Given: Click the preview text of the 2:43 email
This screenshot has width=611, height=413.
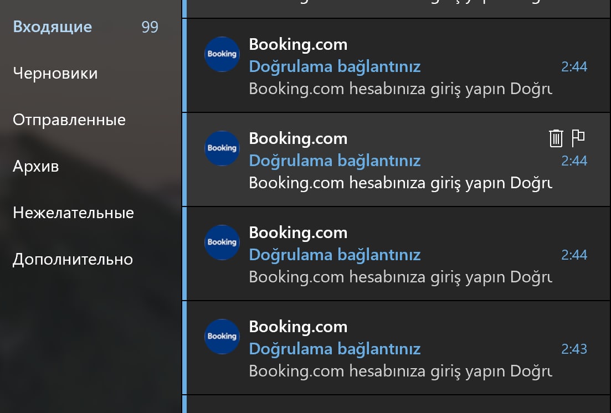Looking at the screenshot, I should point(401,371).
